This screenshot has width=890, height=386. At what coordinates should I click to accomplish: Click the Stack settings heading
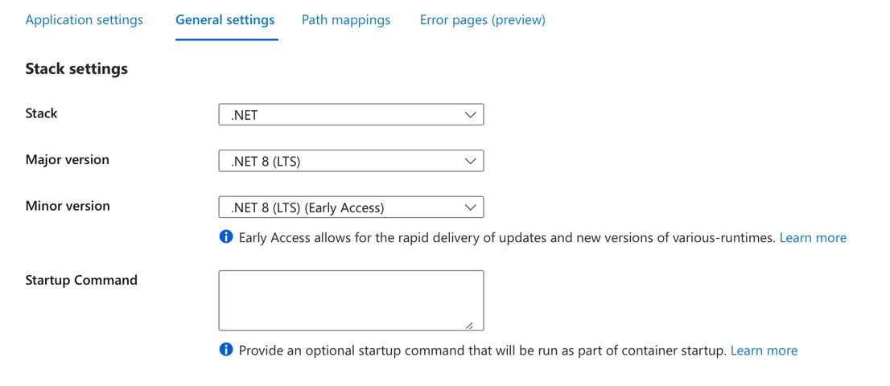(76, 69)
